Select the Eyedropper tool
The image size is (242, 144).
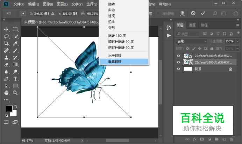(15, 43)
